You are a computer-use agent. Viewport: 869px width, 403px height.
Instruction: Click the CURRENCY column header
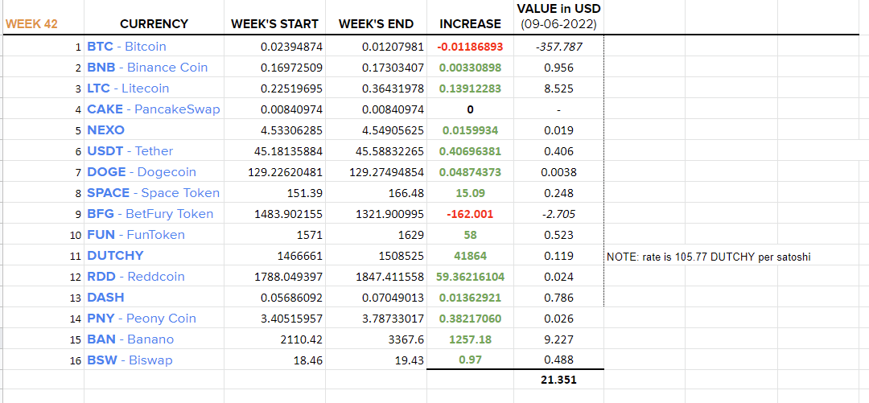154,24
